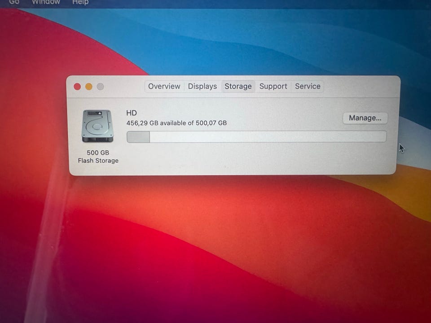Click the '456,29 GB available of 500,07 GB' text
431x323 pixels.
tap(176, 123)
